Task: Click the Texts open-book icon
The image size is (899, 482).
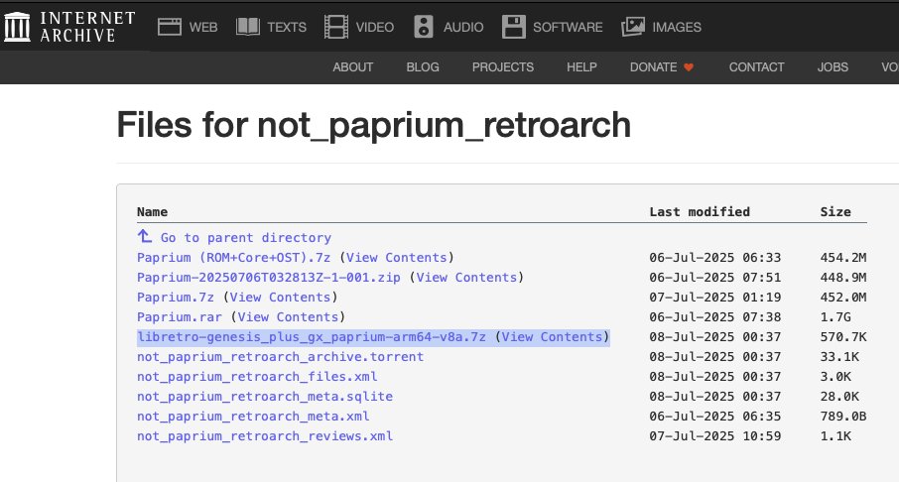Action: 248,27
